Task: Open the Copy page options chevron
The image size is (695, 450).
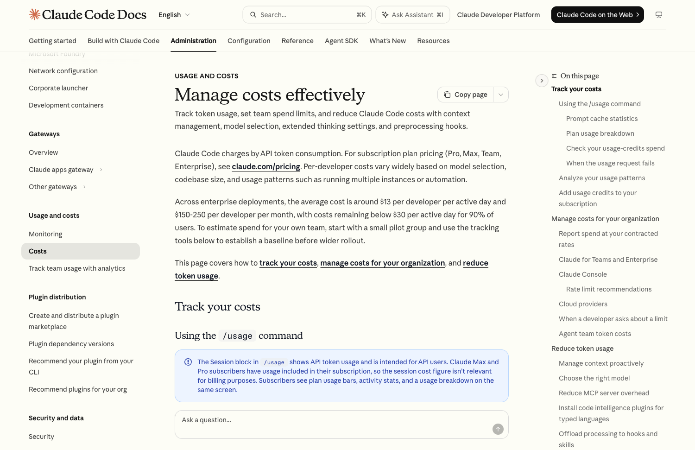Action: (501, 95)
